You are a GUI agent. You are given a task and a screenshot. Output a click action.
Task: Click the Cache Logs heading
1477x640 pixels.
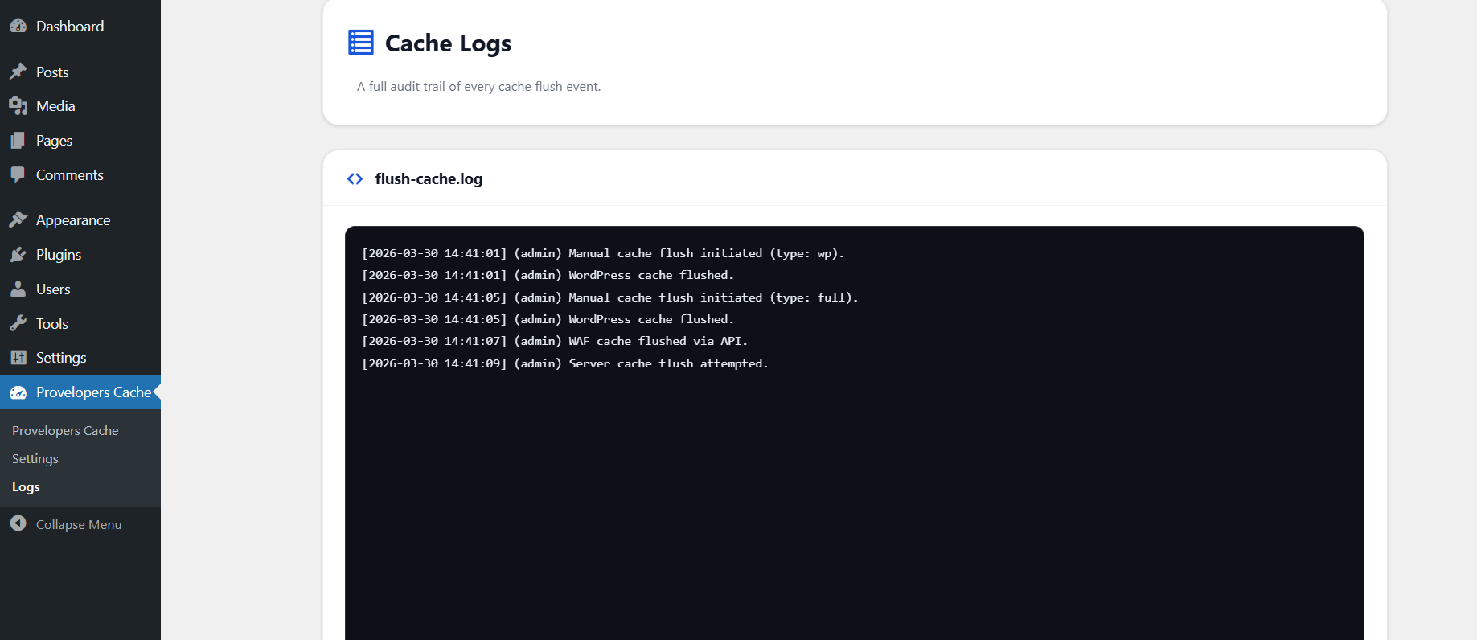(448, 43)
